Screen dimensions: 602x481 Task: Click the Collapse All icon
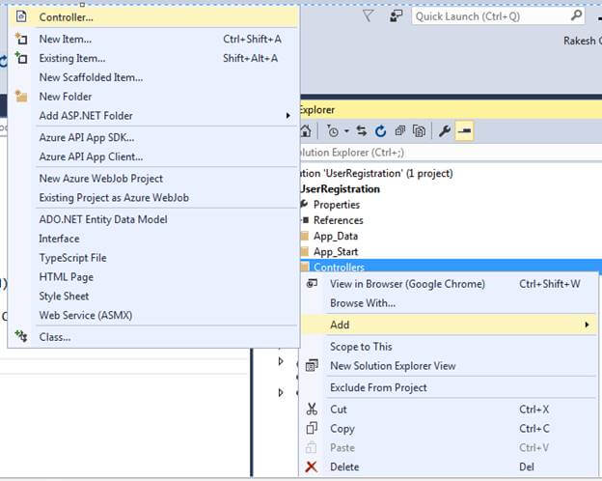(399, 131)
